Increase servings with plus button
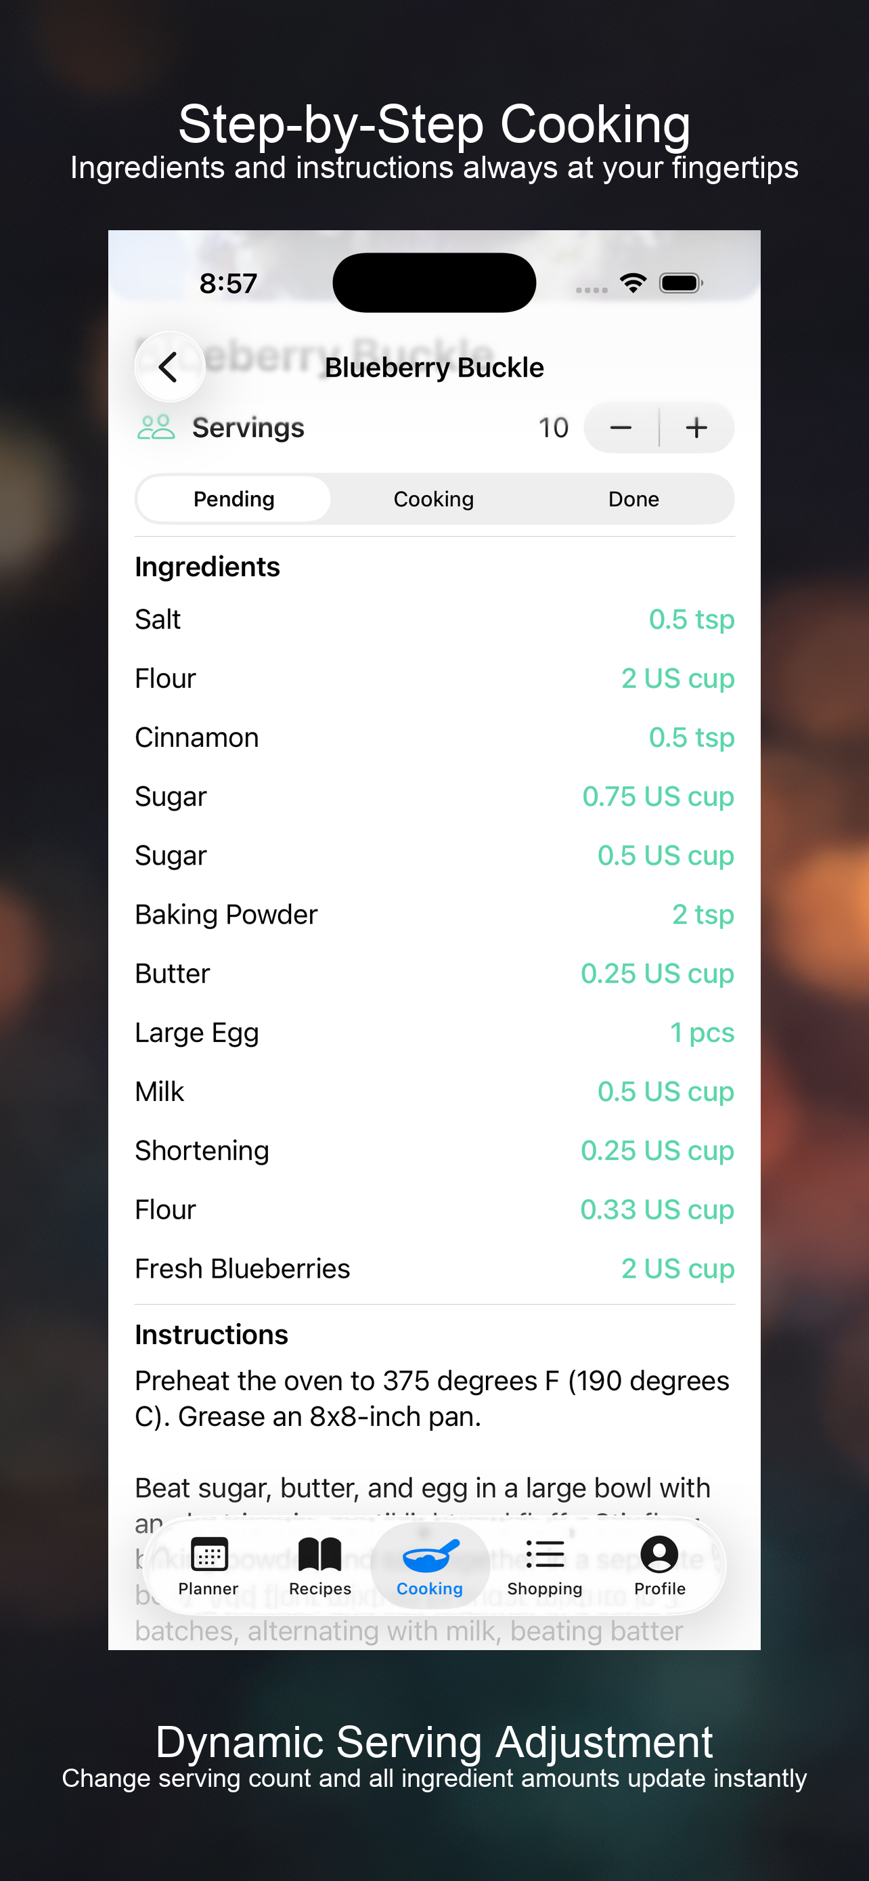Screen dimensions: 869x1881 (x=697, y=428)
